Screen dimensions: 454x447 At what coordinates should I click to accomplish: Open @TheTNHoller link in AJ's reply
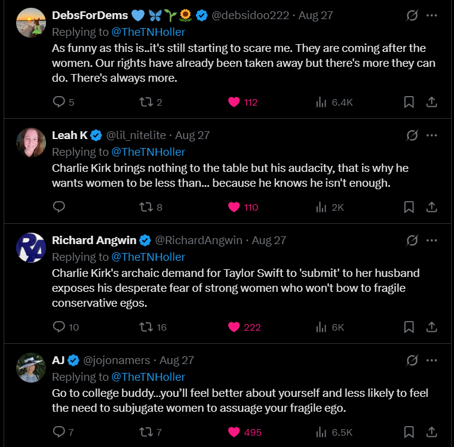pyautogui.click(x=148, y=377)
